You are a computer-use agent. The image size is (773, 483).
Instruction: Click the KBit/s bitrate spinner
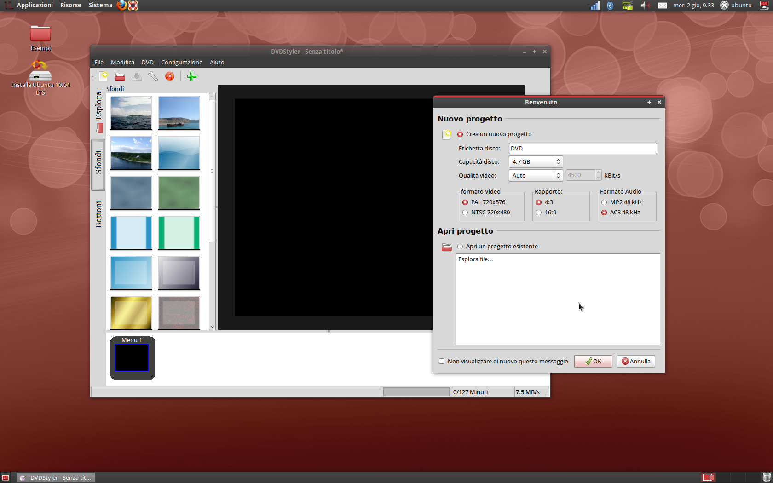coord(583,175)
